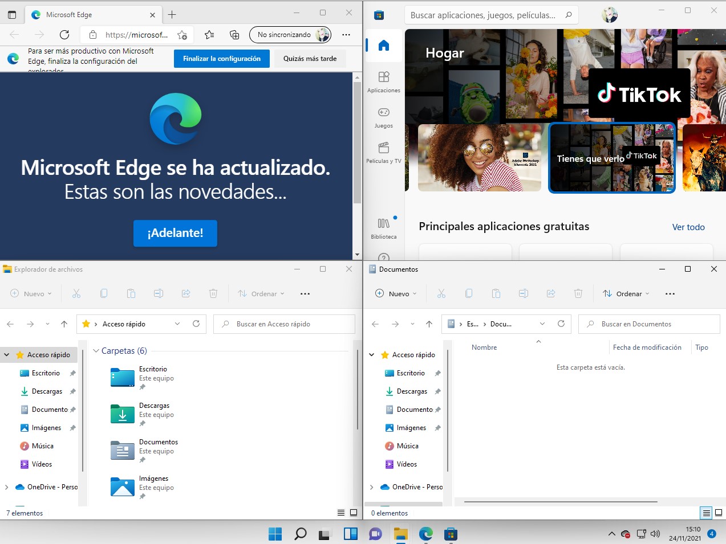The width and height of the screenshot is (726, 544).
Task: Open Biblioteca in Microsoft Store sidebar
Action: [x=384, y=228]
